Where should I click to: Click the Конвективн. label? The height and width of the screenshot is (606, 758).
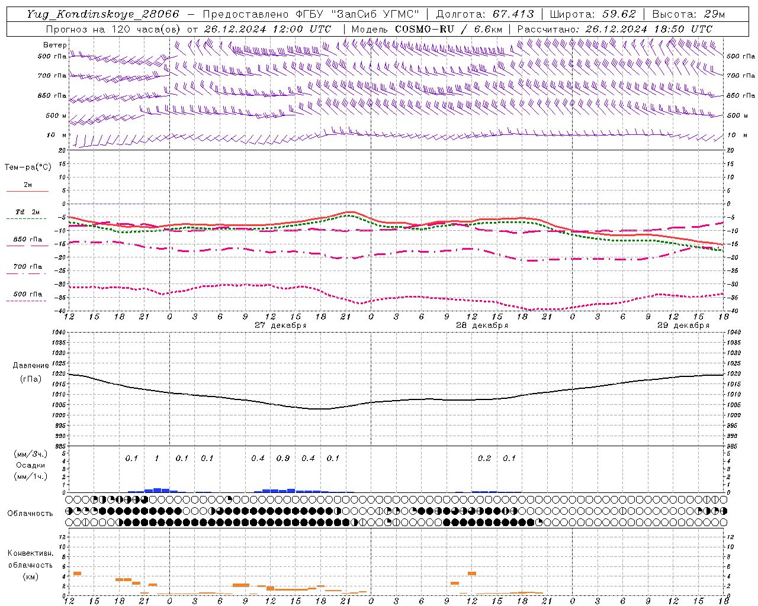pos(30,553)
